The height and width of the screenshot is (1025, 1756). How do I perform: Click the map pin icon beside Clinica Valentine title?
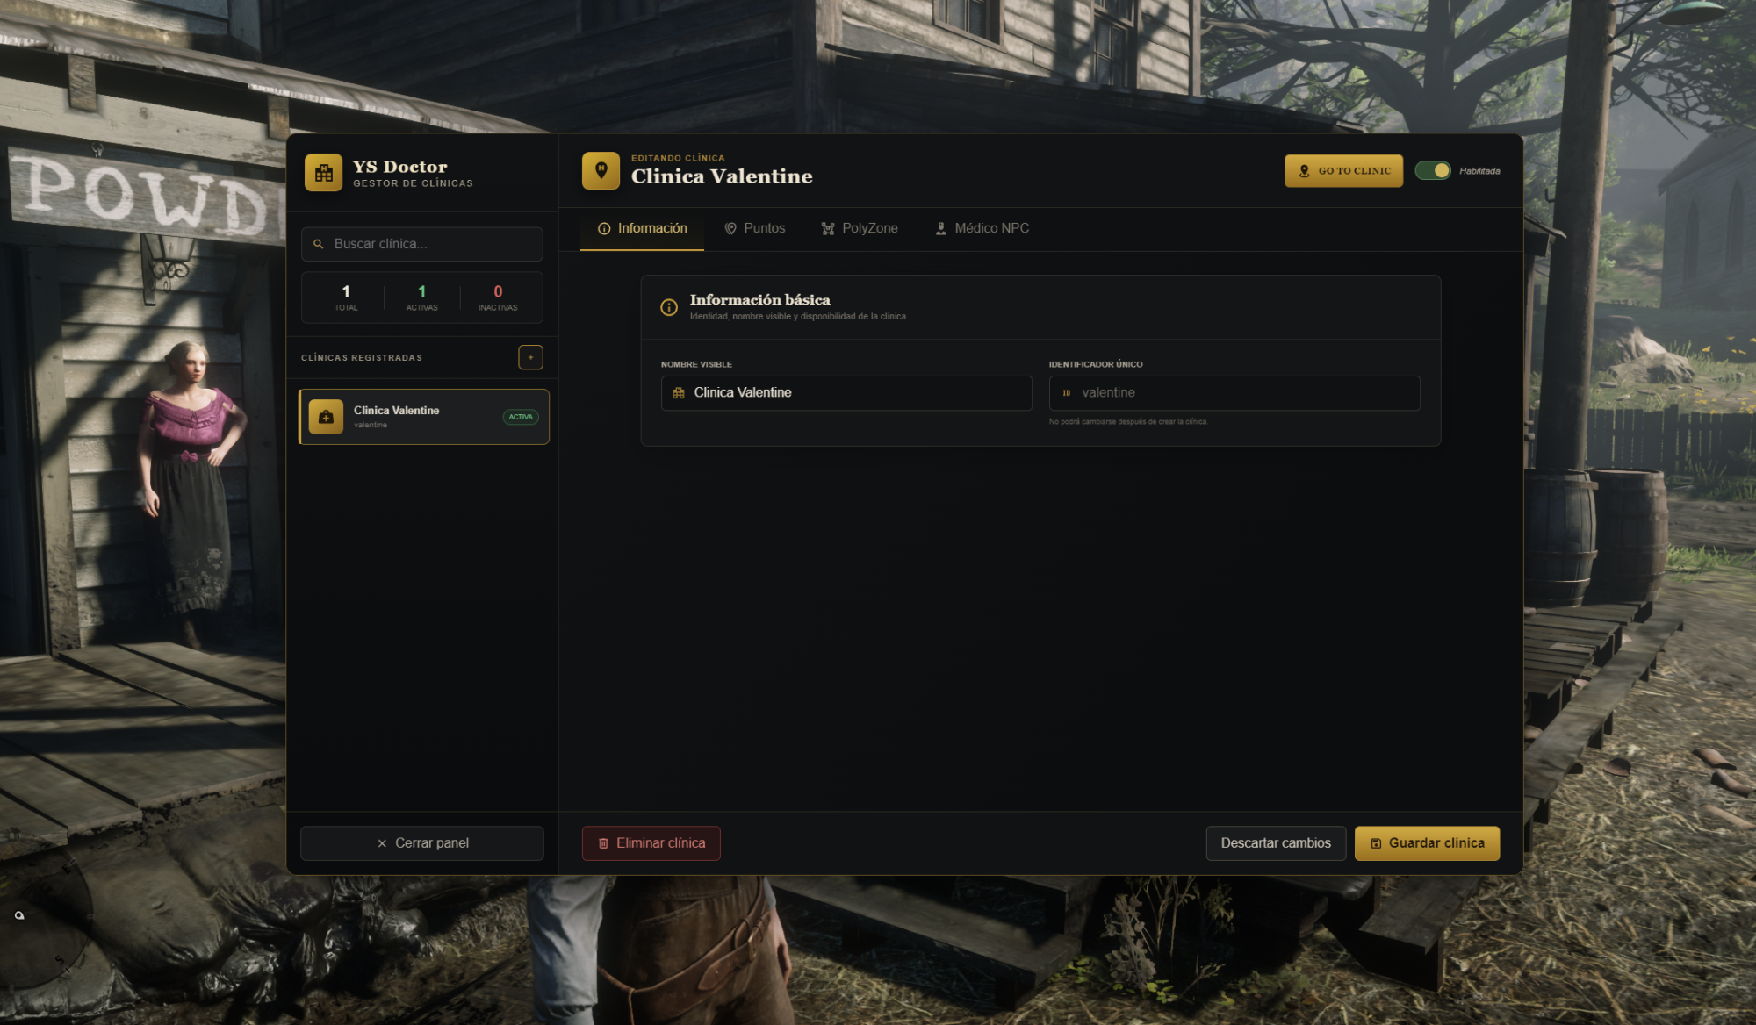(x=601, y=170)
